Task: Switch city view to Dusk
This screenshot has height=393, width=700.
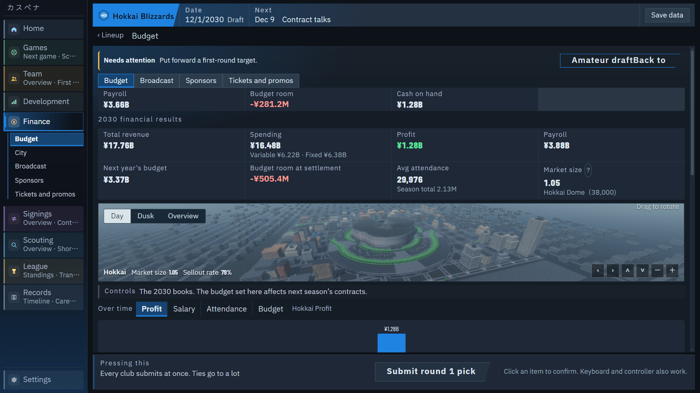Action: [x=145, y=216]
